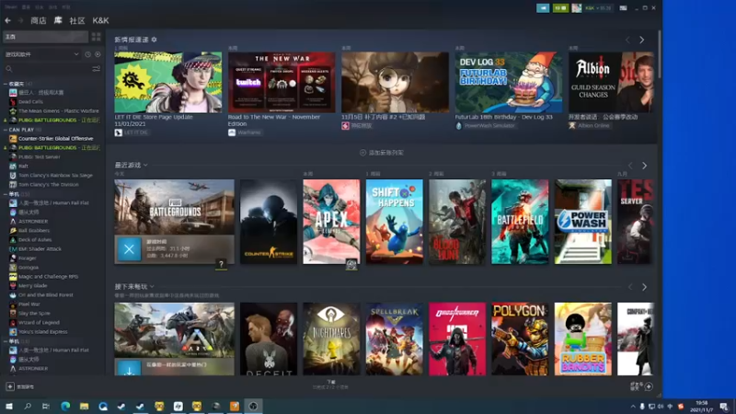Go forward with the right arrow
The image size is (736, 414).
(20, 20)
